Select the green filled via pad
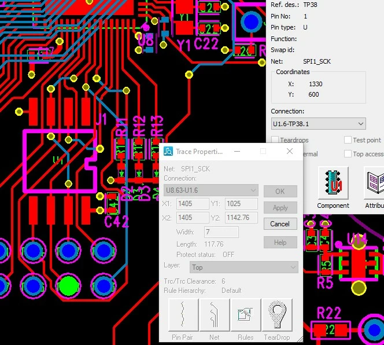This screenshot has width=384, height=345. click(69, 285)
